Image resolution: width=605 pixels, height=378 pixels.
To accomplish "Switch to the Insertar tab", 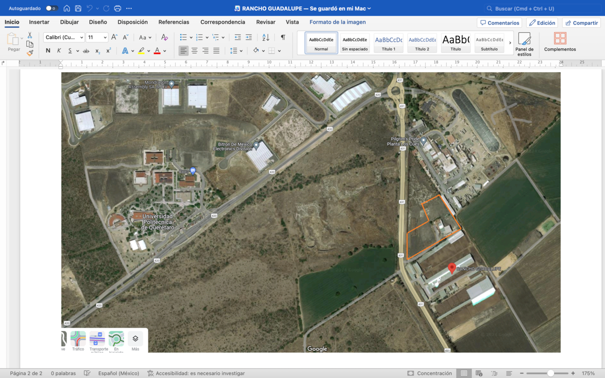I will tap(39, 22).
